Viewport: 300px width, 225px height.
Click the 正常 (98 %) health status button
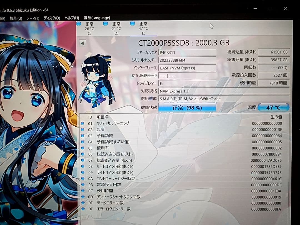(x=187, y=108)
